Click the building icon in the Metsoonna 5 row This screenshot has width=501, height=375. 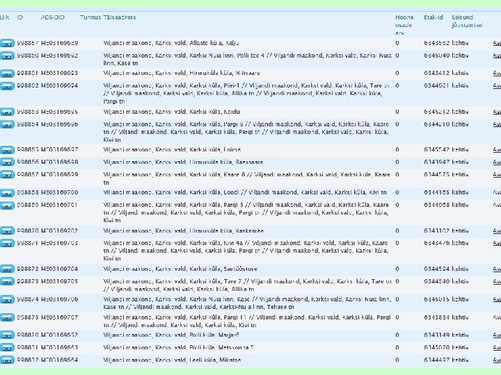[x=7, y=348]
